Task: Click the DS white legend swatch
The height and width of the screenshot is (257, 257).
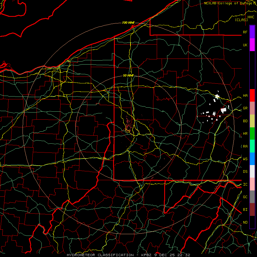Action: tap(252, 171)
